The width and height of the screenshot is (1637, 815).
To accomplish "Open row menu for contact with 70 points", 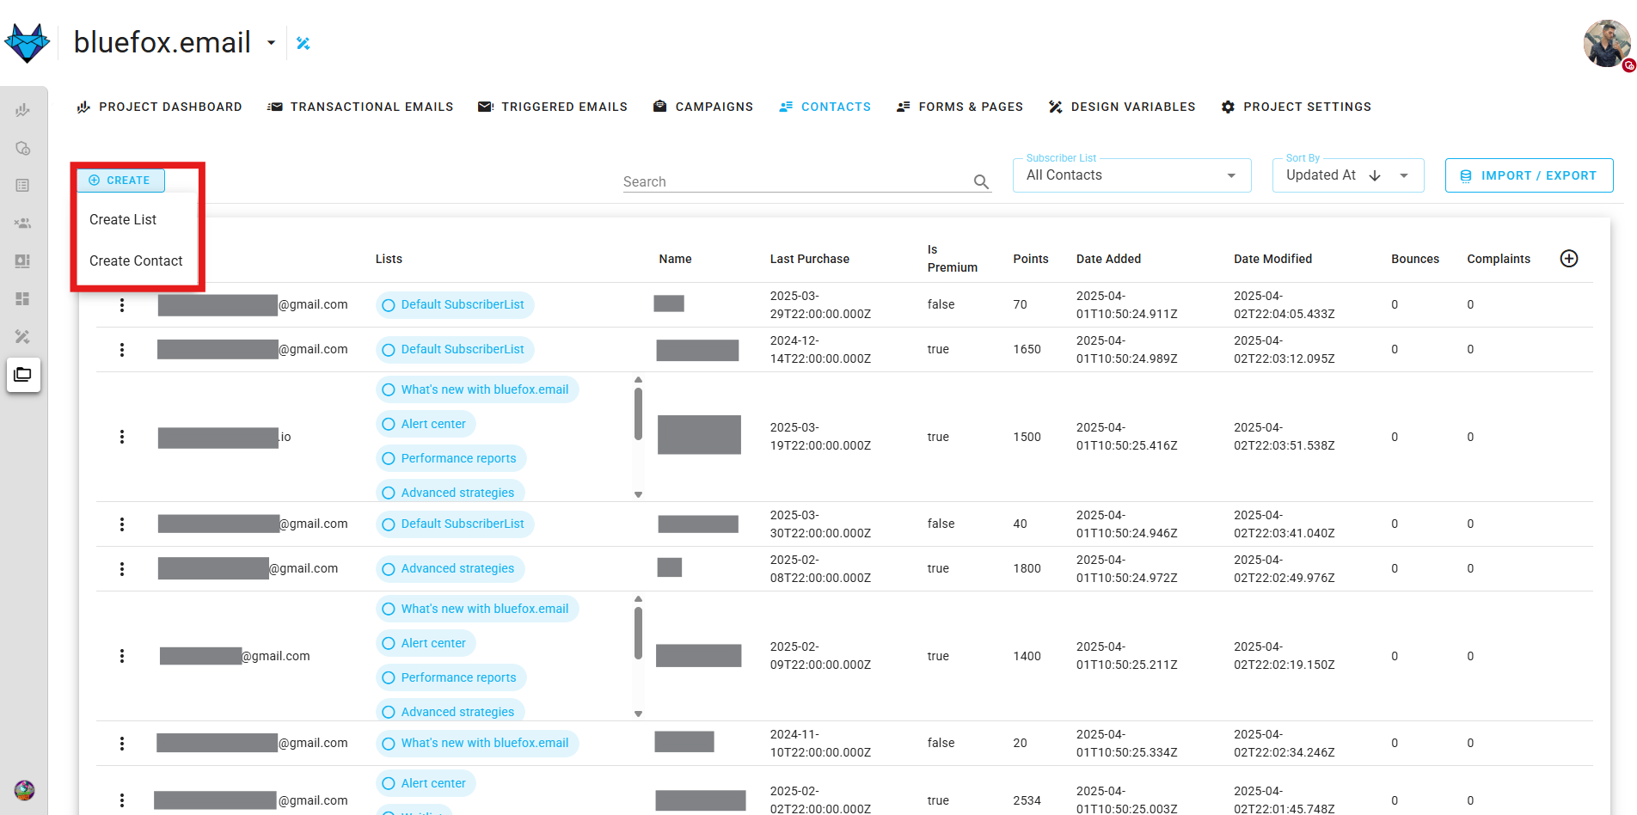I will click(122, 305).
